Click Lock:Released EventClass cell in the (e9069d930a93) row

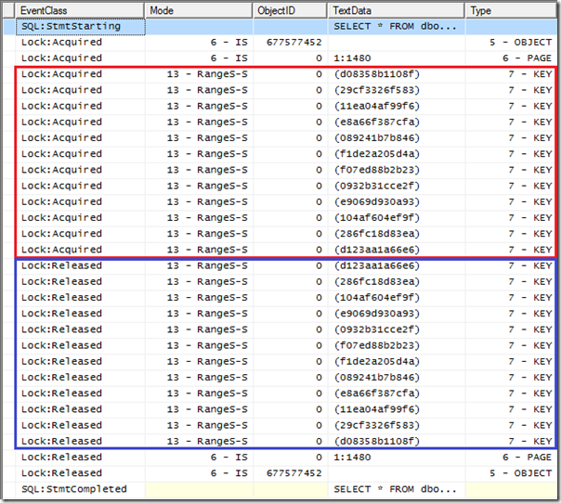pyautogui.click(x=61, y=314)
